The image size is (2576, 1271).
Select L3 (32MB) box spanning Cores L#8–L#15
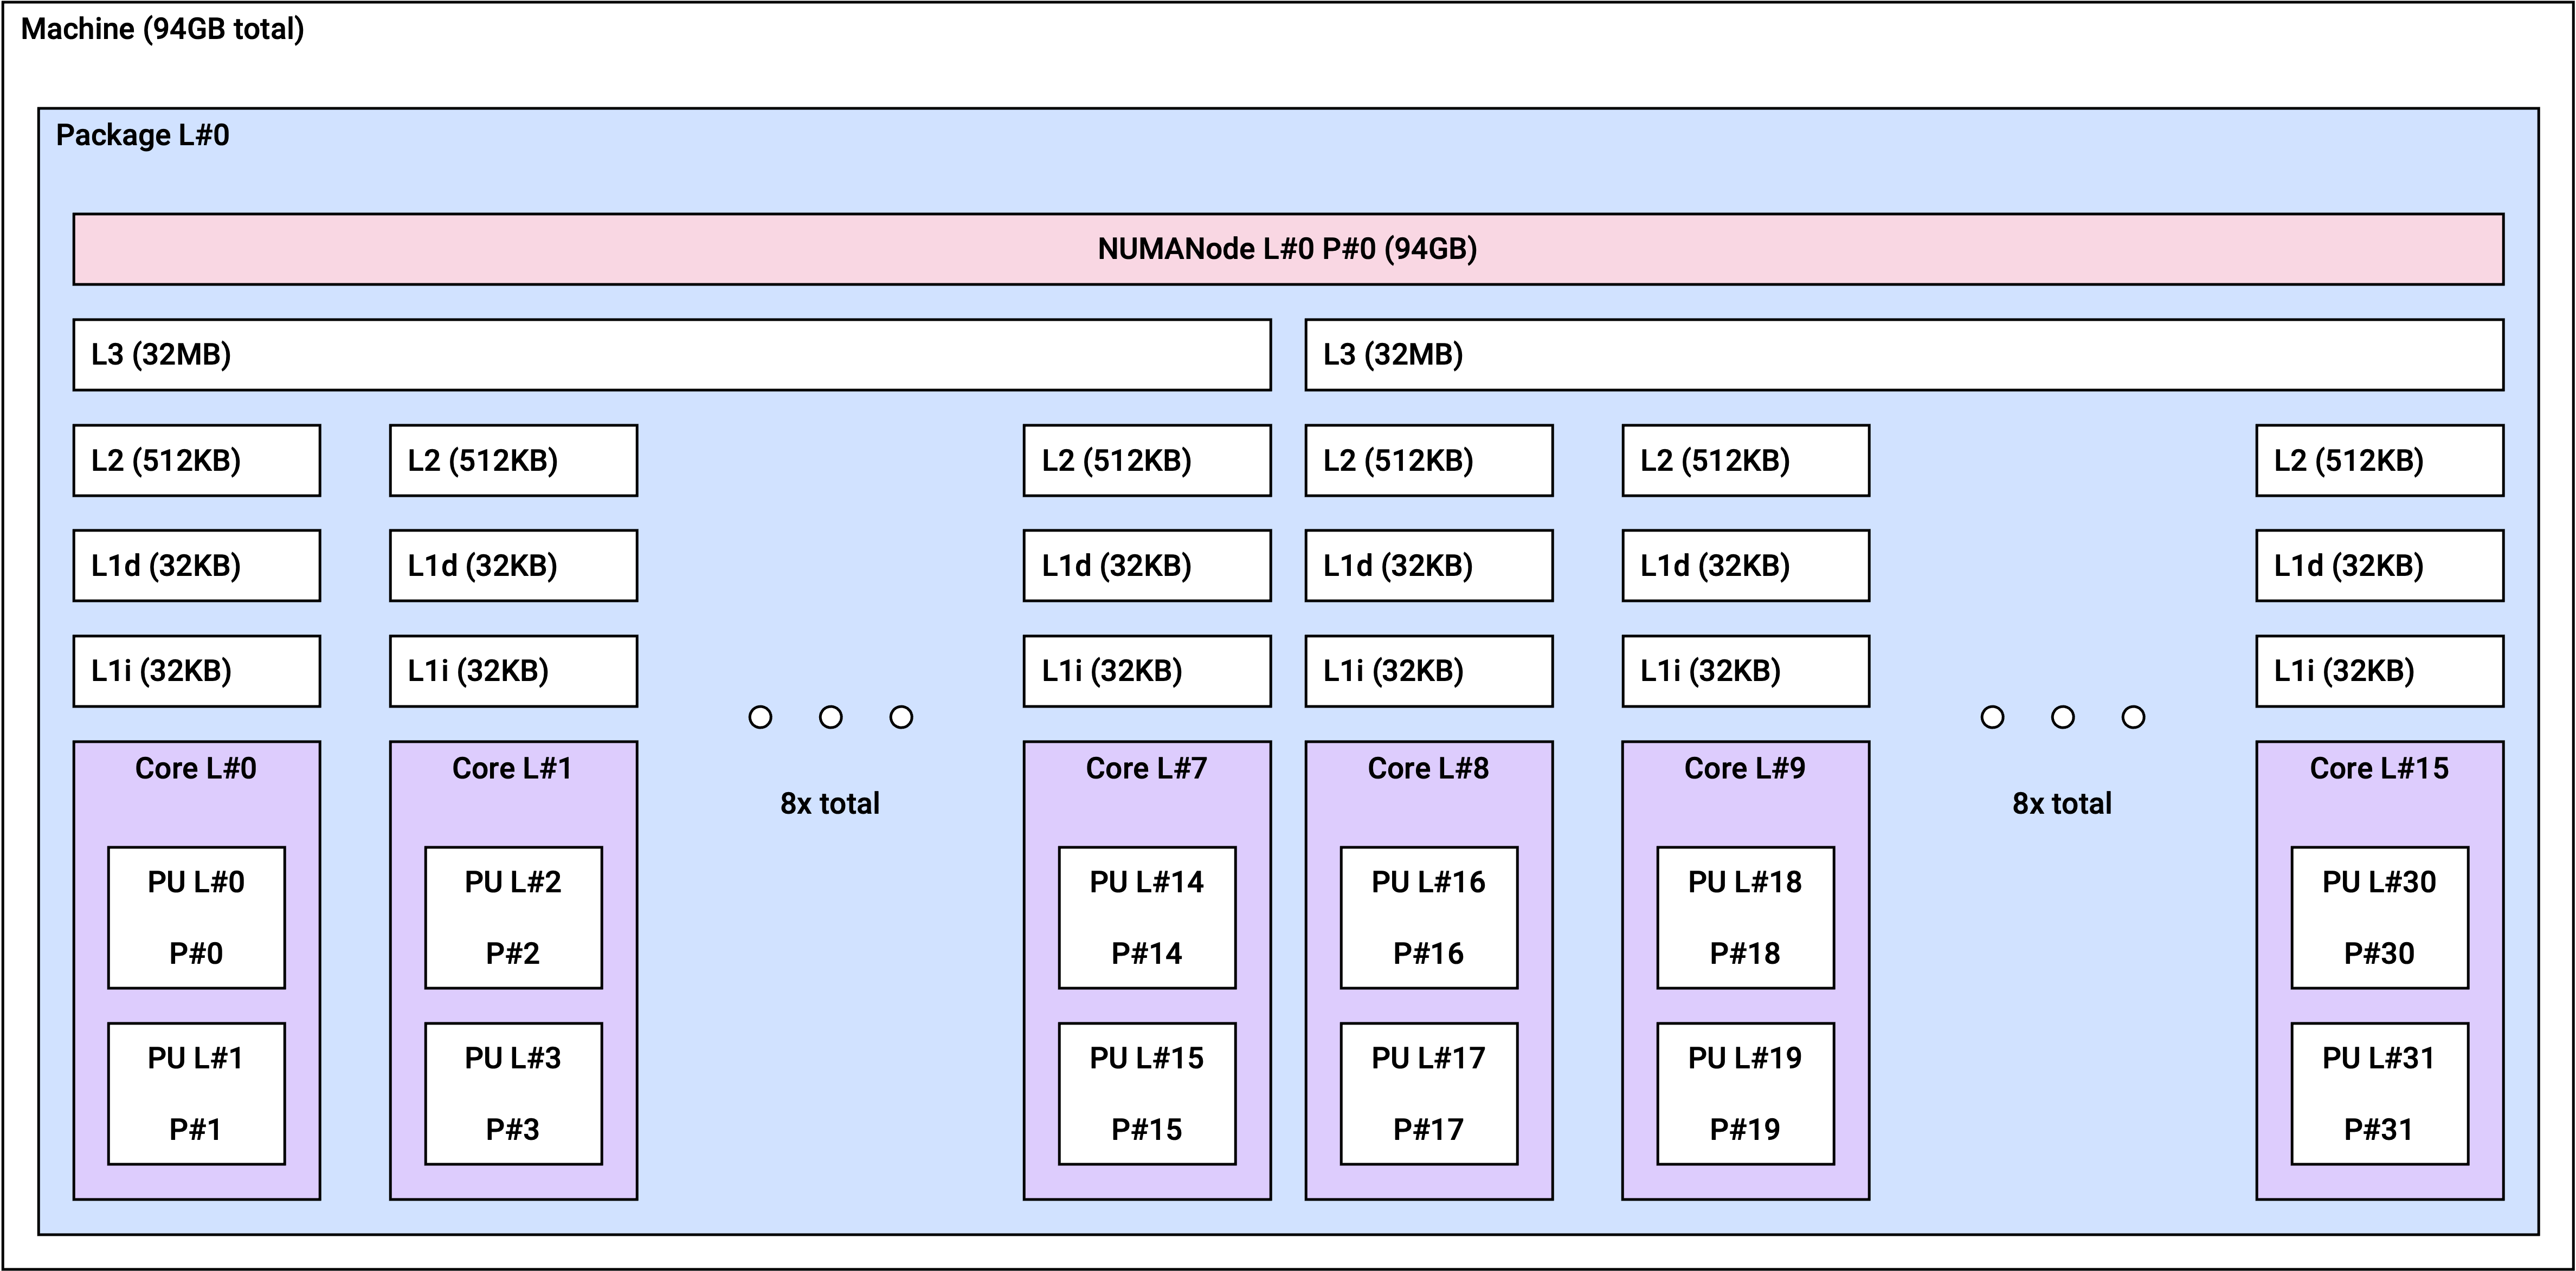click(x=1904, y=355)
